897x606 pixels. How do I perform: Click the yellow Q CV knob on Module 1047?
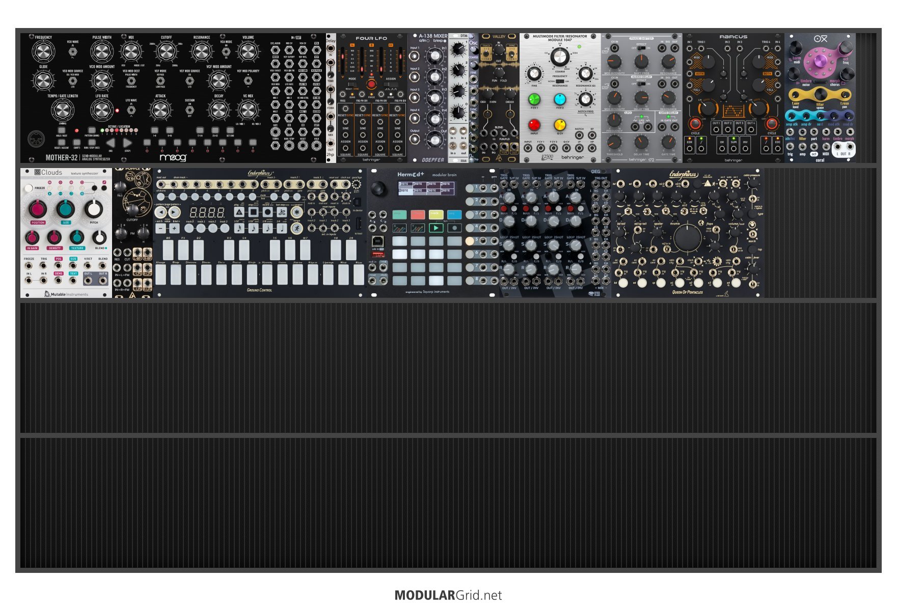560,125
